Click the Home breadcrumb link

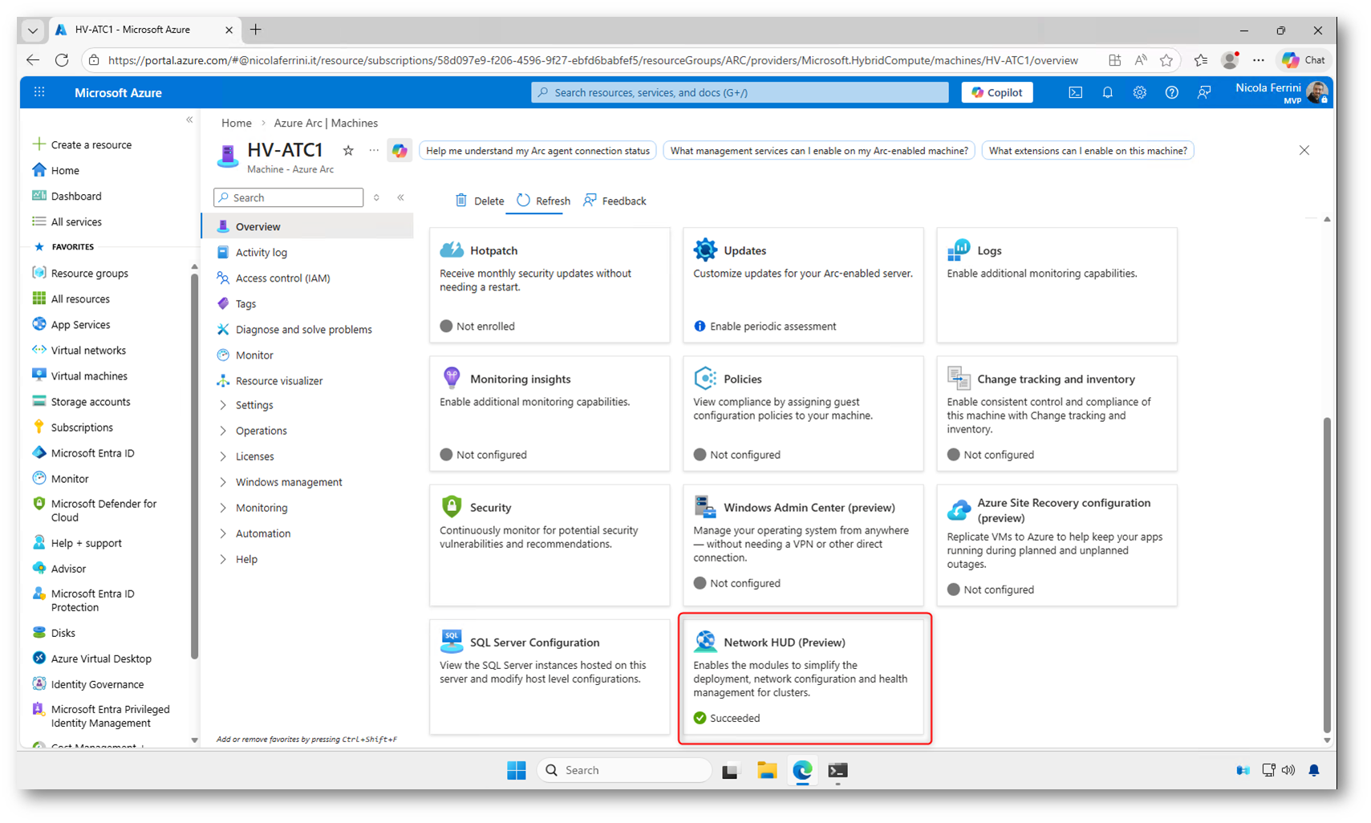237,123
